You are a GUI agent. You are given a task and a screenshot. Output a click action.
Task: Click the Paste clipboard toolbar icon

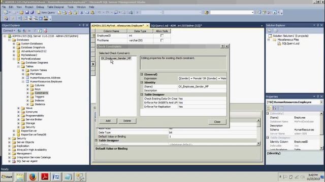[x=92, y=13]
